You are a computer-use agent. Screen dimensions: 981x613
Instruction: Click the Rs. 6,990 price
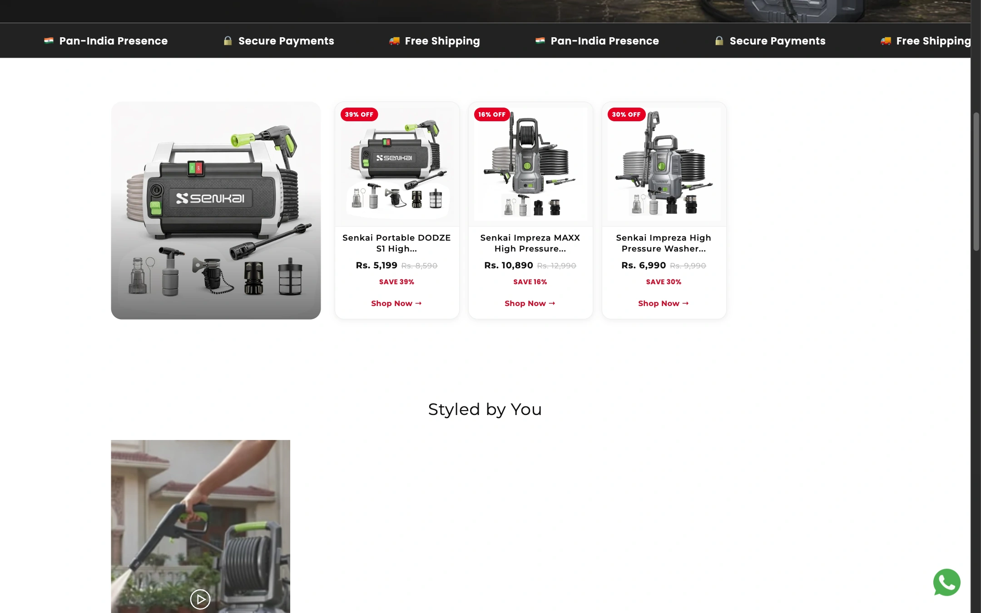pyautogui.click(x=644, y=266)
